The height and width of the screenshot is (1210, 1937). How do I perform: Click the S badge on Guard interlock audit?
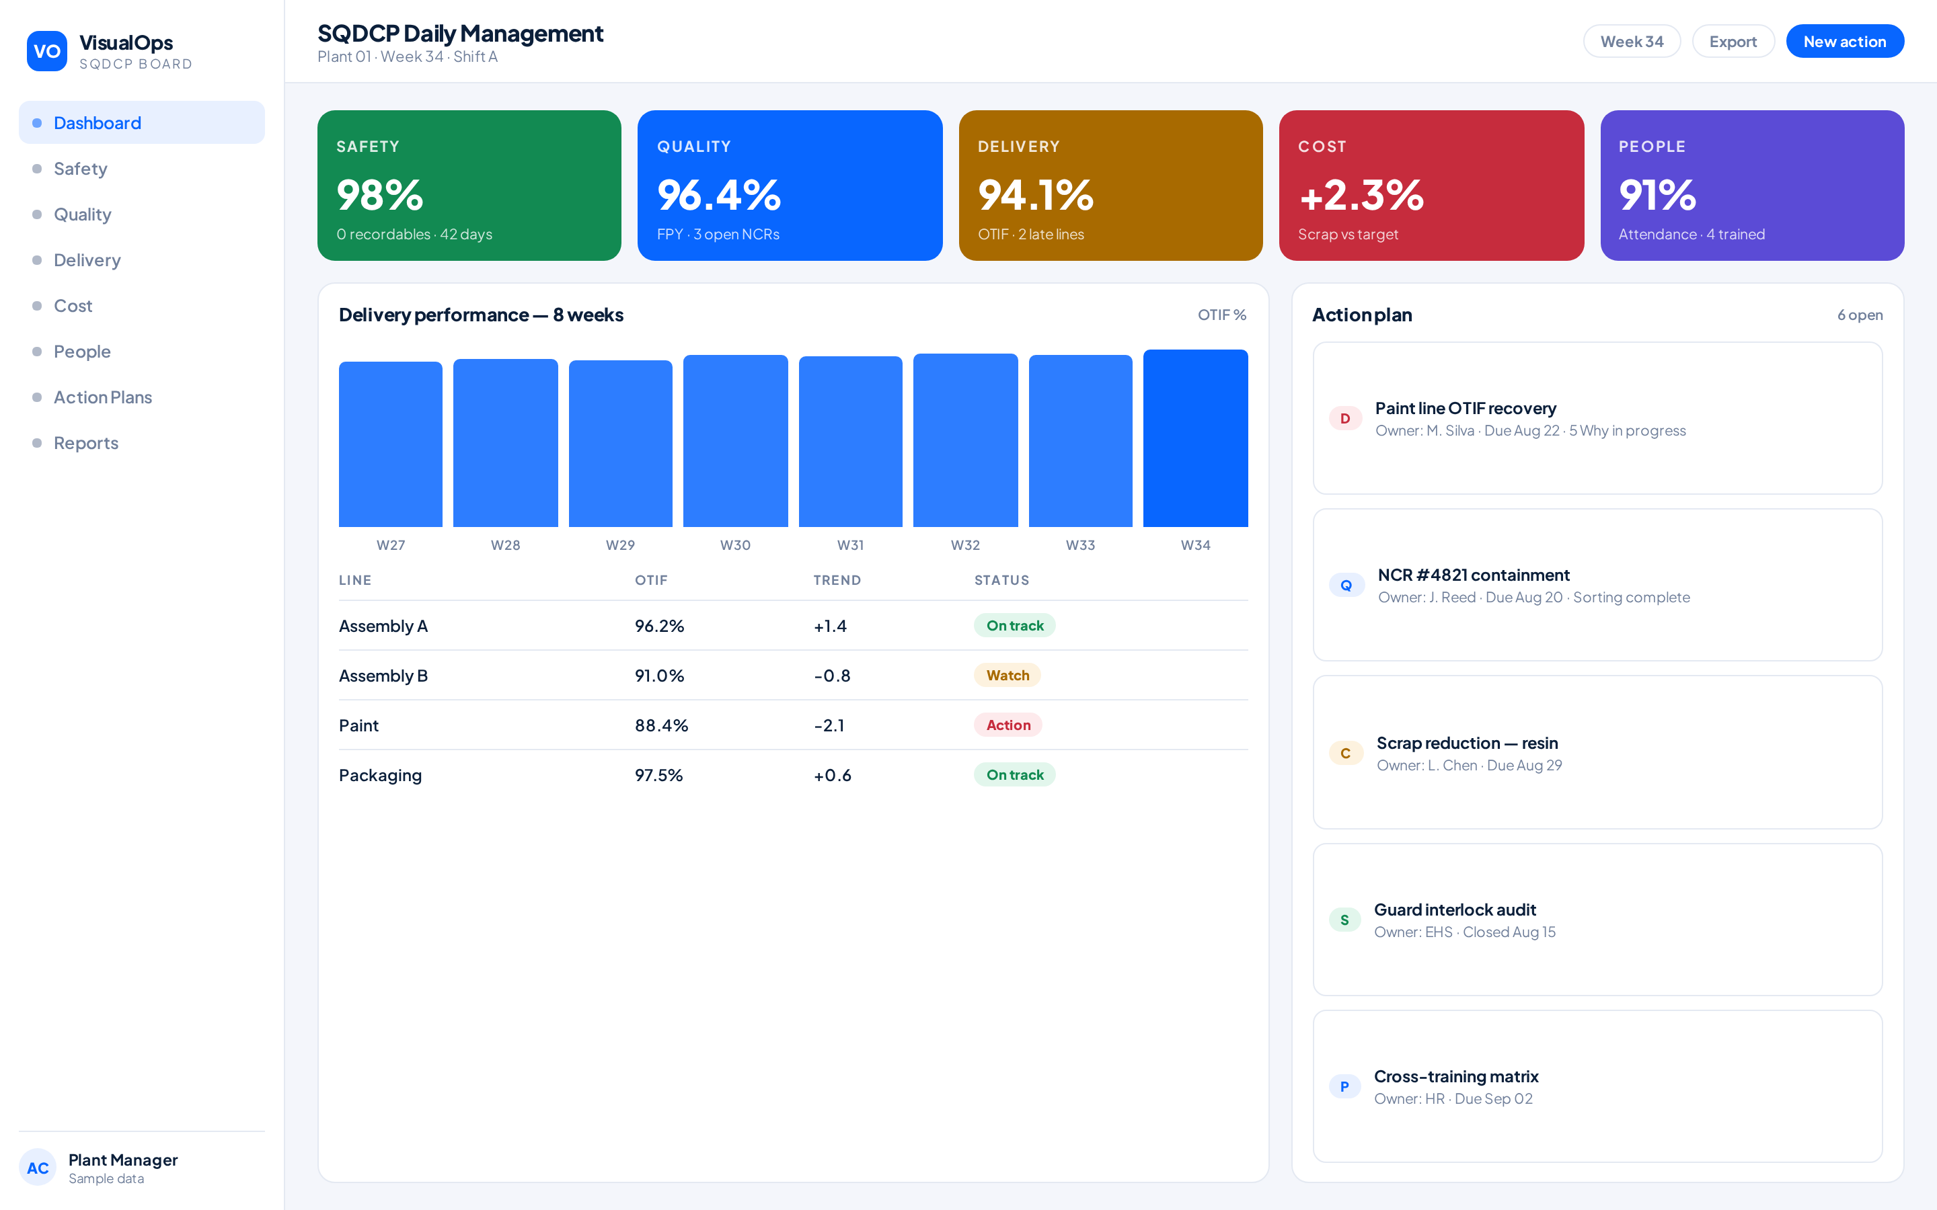[x=1344, y=920]
